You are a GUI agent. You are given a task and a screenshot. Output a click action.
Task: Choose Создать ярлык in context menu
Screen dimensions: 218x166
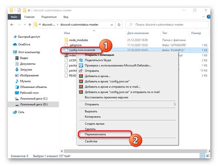click(x=95, y=124)
